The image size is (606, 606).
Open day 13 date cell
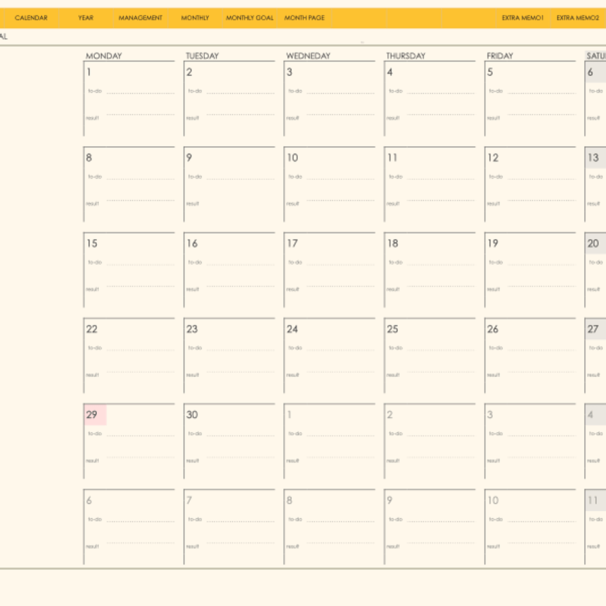pos(593,157)
